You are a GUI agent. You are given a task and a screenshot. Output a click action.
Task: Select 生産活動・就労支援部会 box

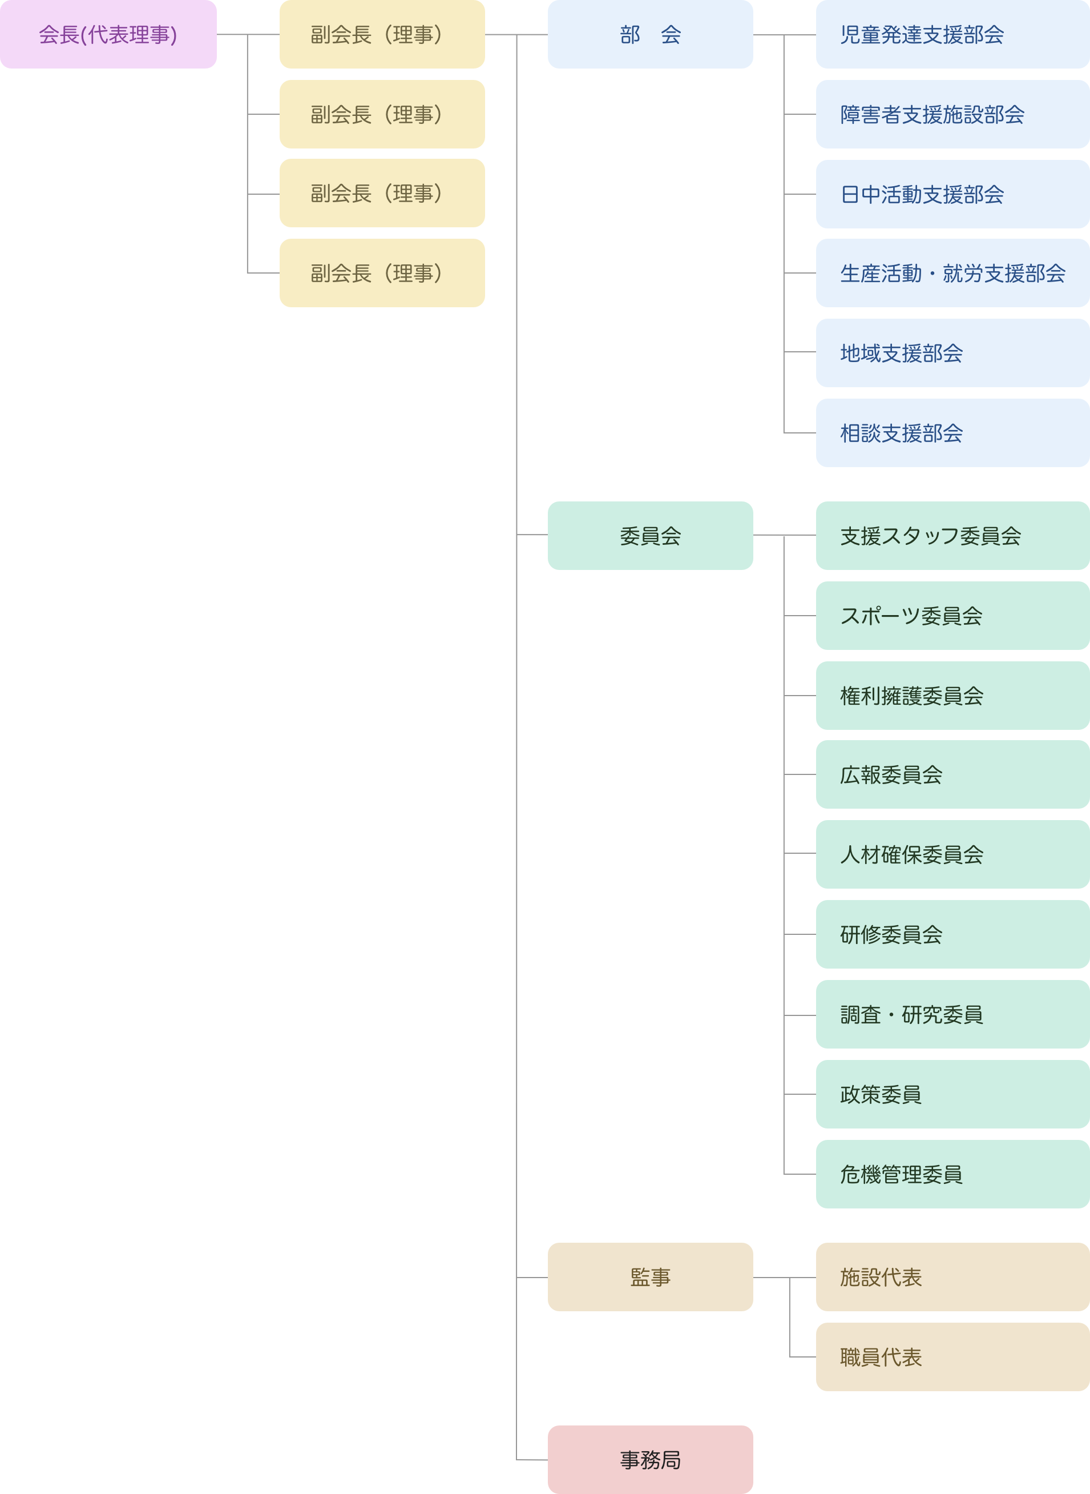point(953,272)
